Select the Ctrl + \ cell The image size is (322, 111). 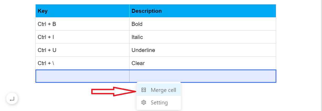pyautogui.click(x=83, y=63)
